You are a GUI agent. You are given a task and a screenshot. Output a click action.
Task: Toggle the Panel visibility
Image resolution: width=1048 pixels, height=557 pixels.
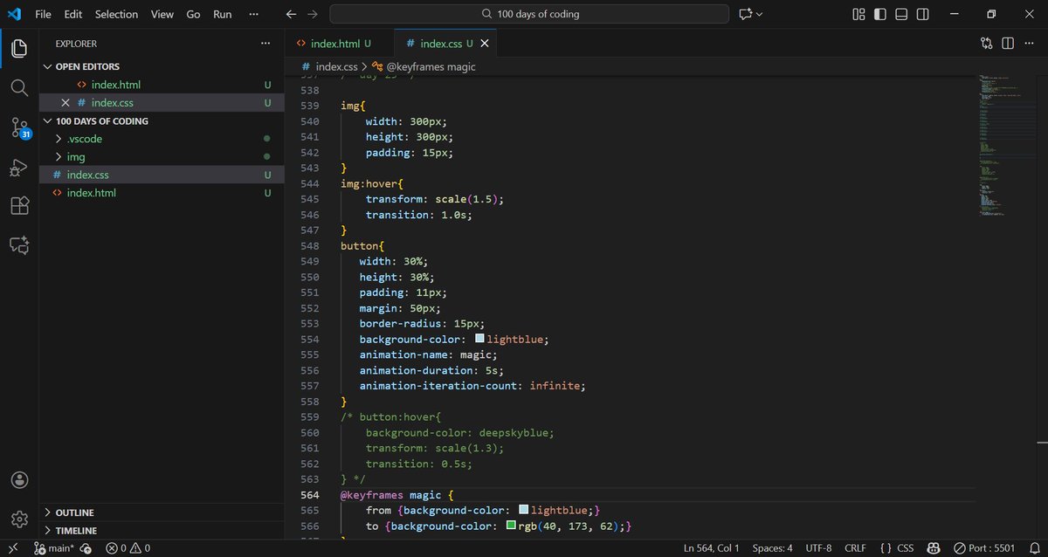click(902, 14)
